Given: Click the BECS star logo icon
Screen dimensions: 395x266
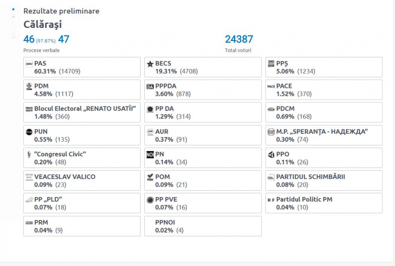Looking at the screenshot, I should tap(150, 64).
